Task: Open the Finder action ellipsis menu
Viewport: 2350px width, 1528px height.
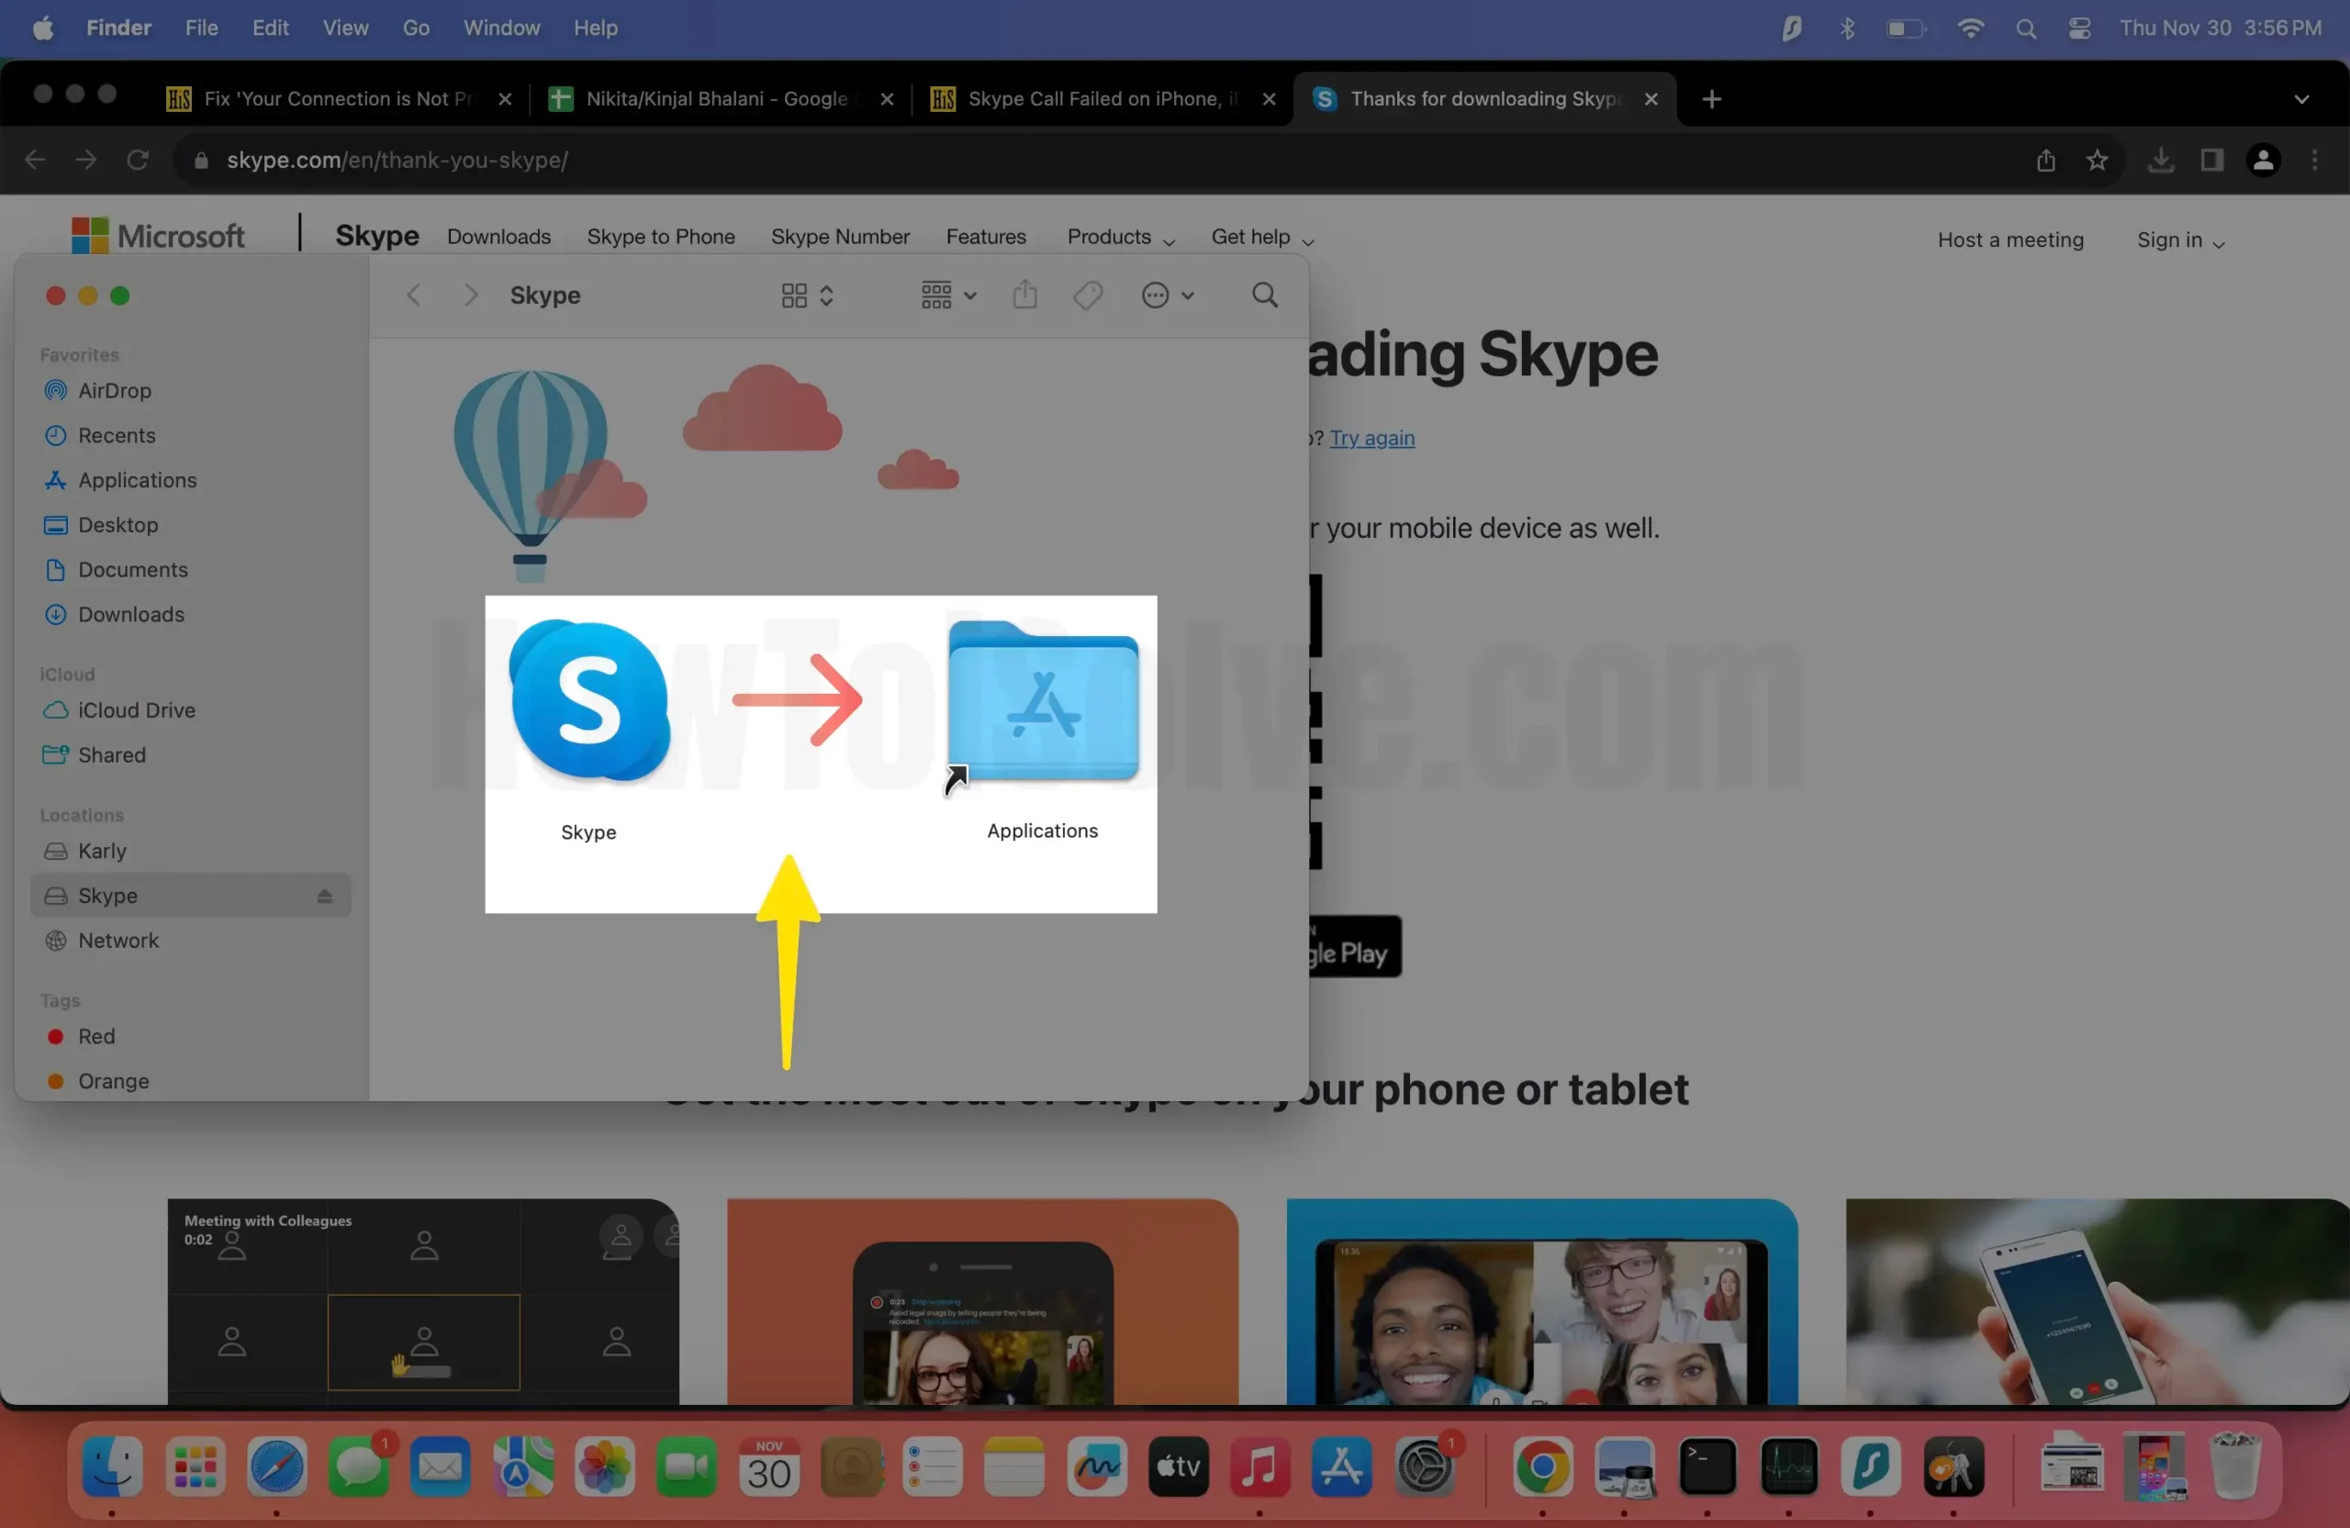Action: click(x=1167, y=296)
